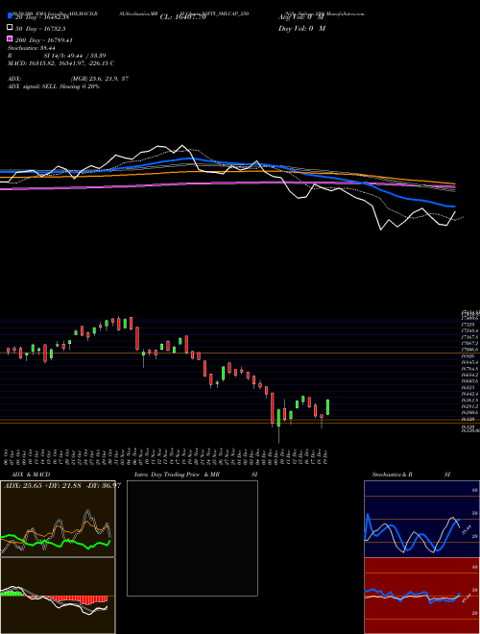Click the 17489.6 price axis label
The height and width of the screenshot is (634, 480).
(470, 318)
